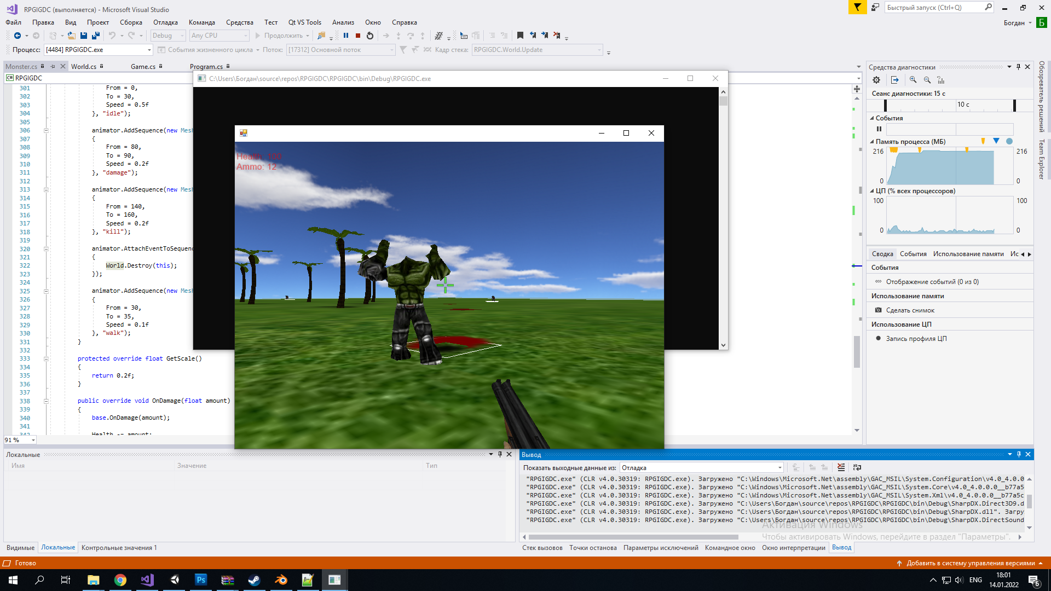Click Record CPU profile (Запись профиля ЦП)
Screen dimensions: 1051x591
(916, 339)
